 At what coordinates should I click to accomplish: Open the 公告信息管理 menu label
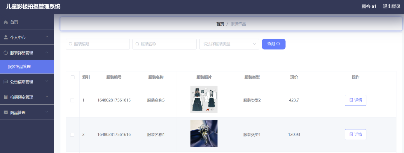tap(22, 82)
